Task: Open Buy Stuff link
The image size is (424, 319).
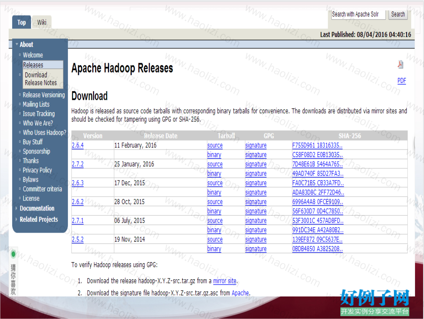Action: 33,142
